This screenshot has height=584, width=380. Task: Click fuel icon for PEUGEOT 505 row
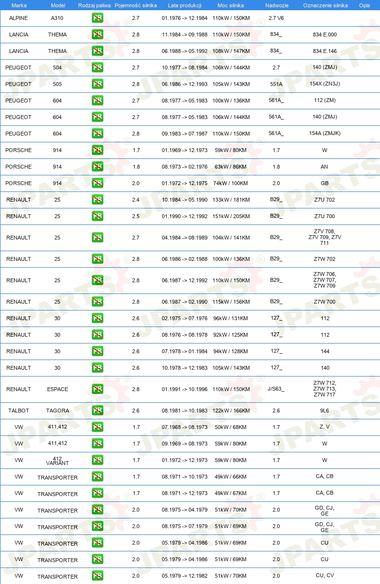point(97,84)
